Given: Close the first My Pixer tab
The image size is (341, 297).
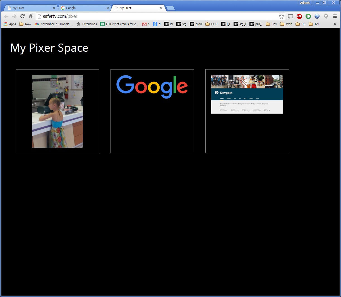Looking at the screenshot, I should click(x=54, y=8).
